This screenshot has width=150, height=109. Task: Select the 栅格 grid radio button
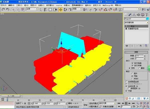[139, 68]
